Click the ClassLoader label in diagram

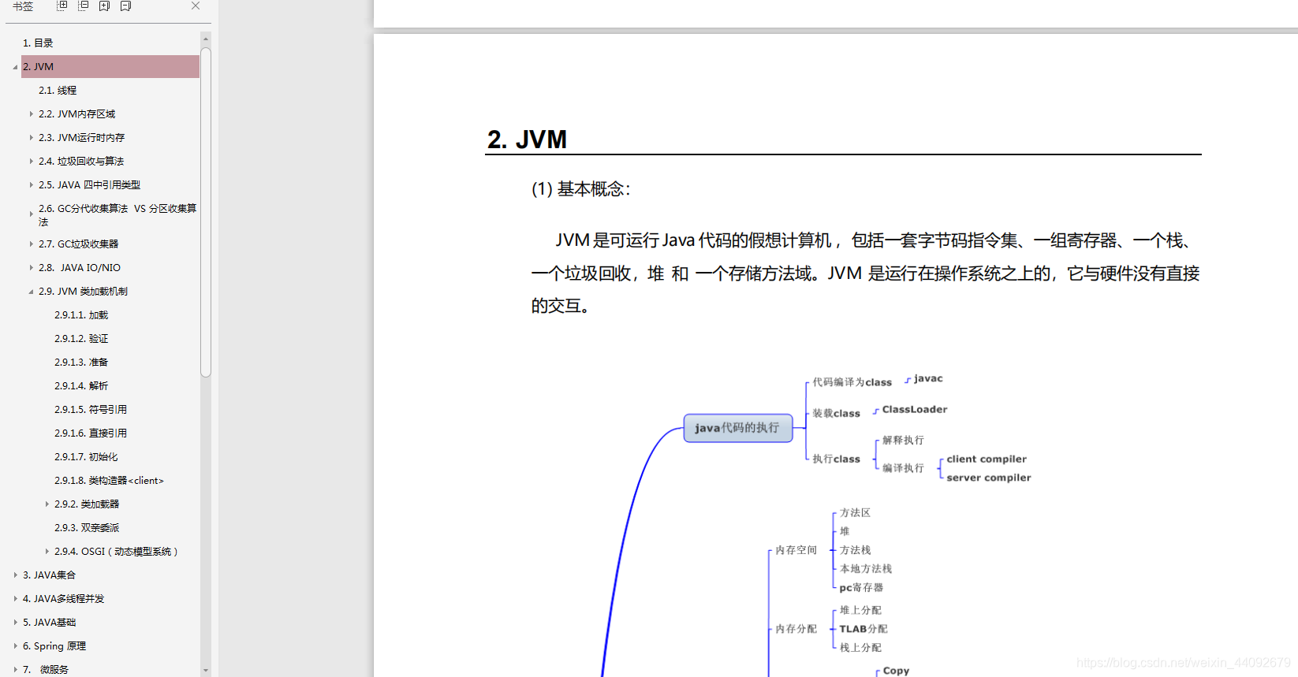(914, 410)
